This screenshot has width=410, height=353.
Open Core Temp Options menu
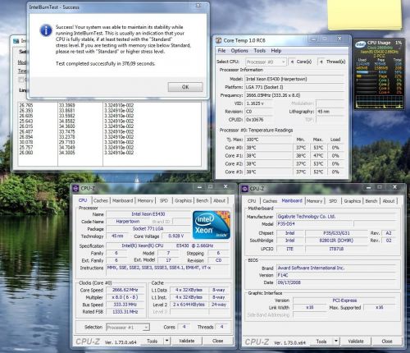coord(239,51)
